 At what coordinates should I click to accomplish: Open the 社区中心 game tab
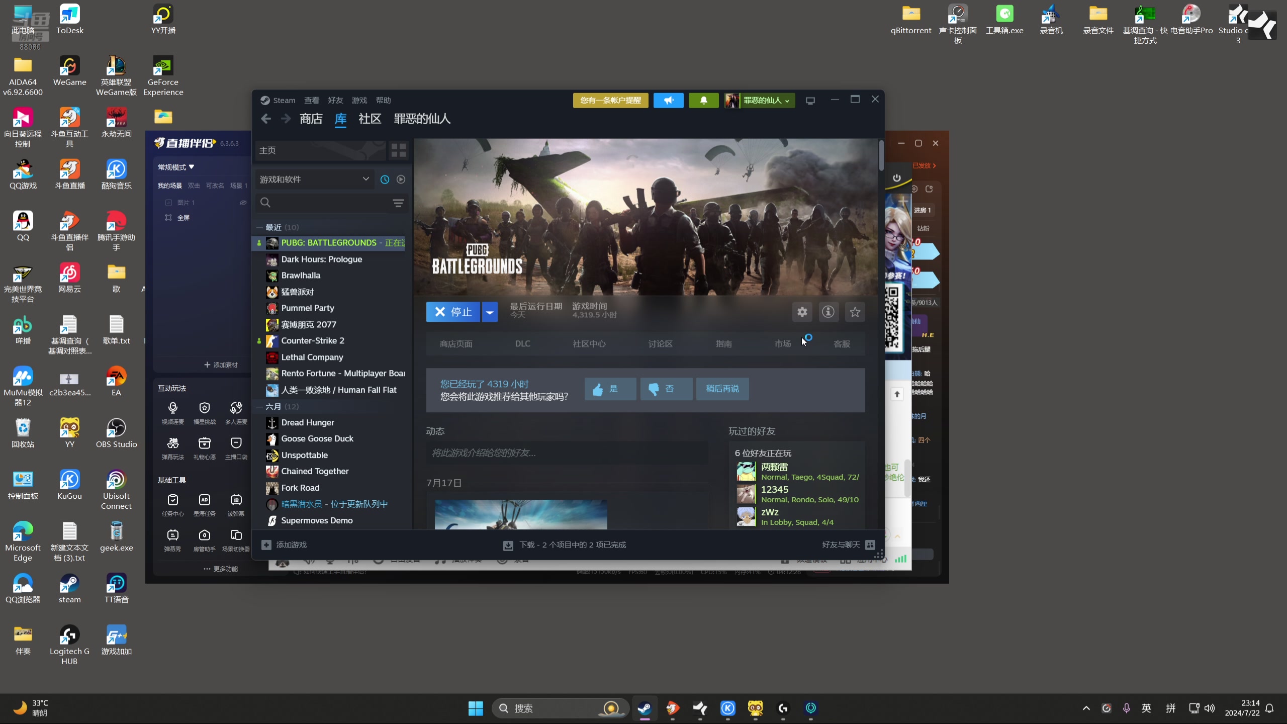click(589, 343)
